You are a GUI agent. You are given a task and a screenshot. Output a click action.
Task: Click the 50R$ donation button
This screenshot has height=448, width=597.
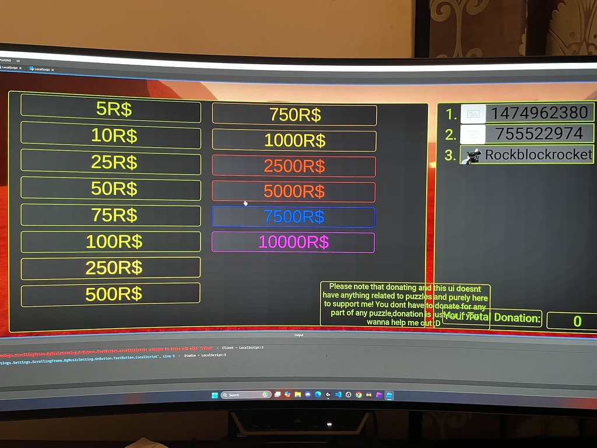tap(111, 188)
